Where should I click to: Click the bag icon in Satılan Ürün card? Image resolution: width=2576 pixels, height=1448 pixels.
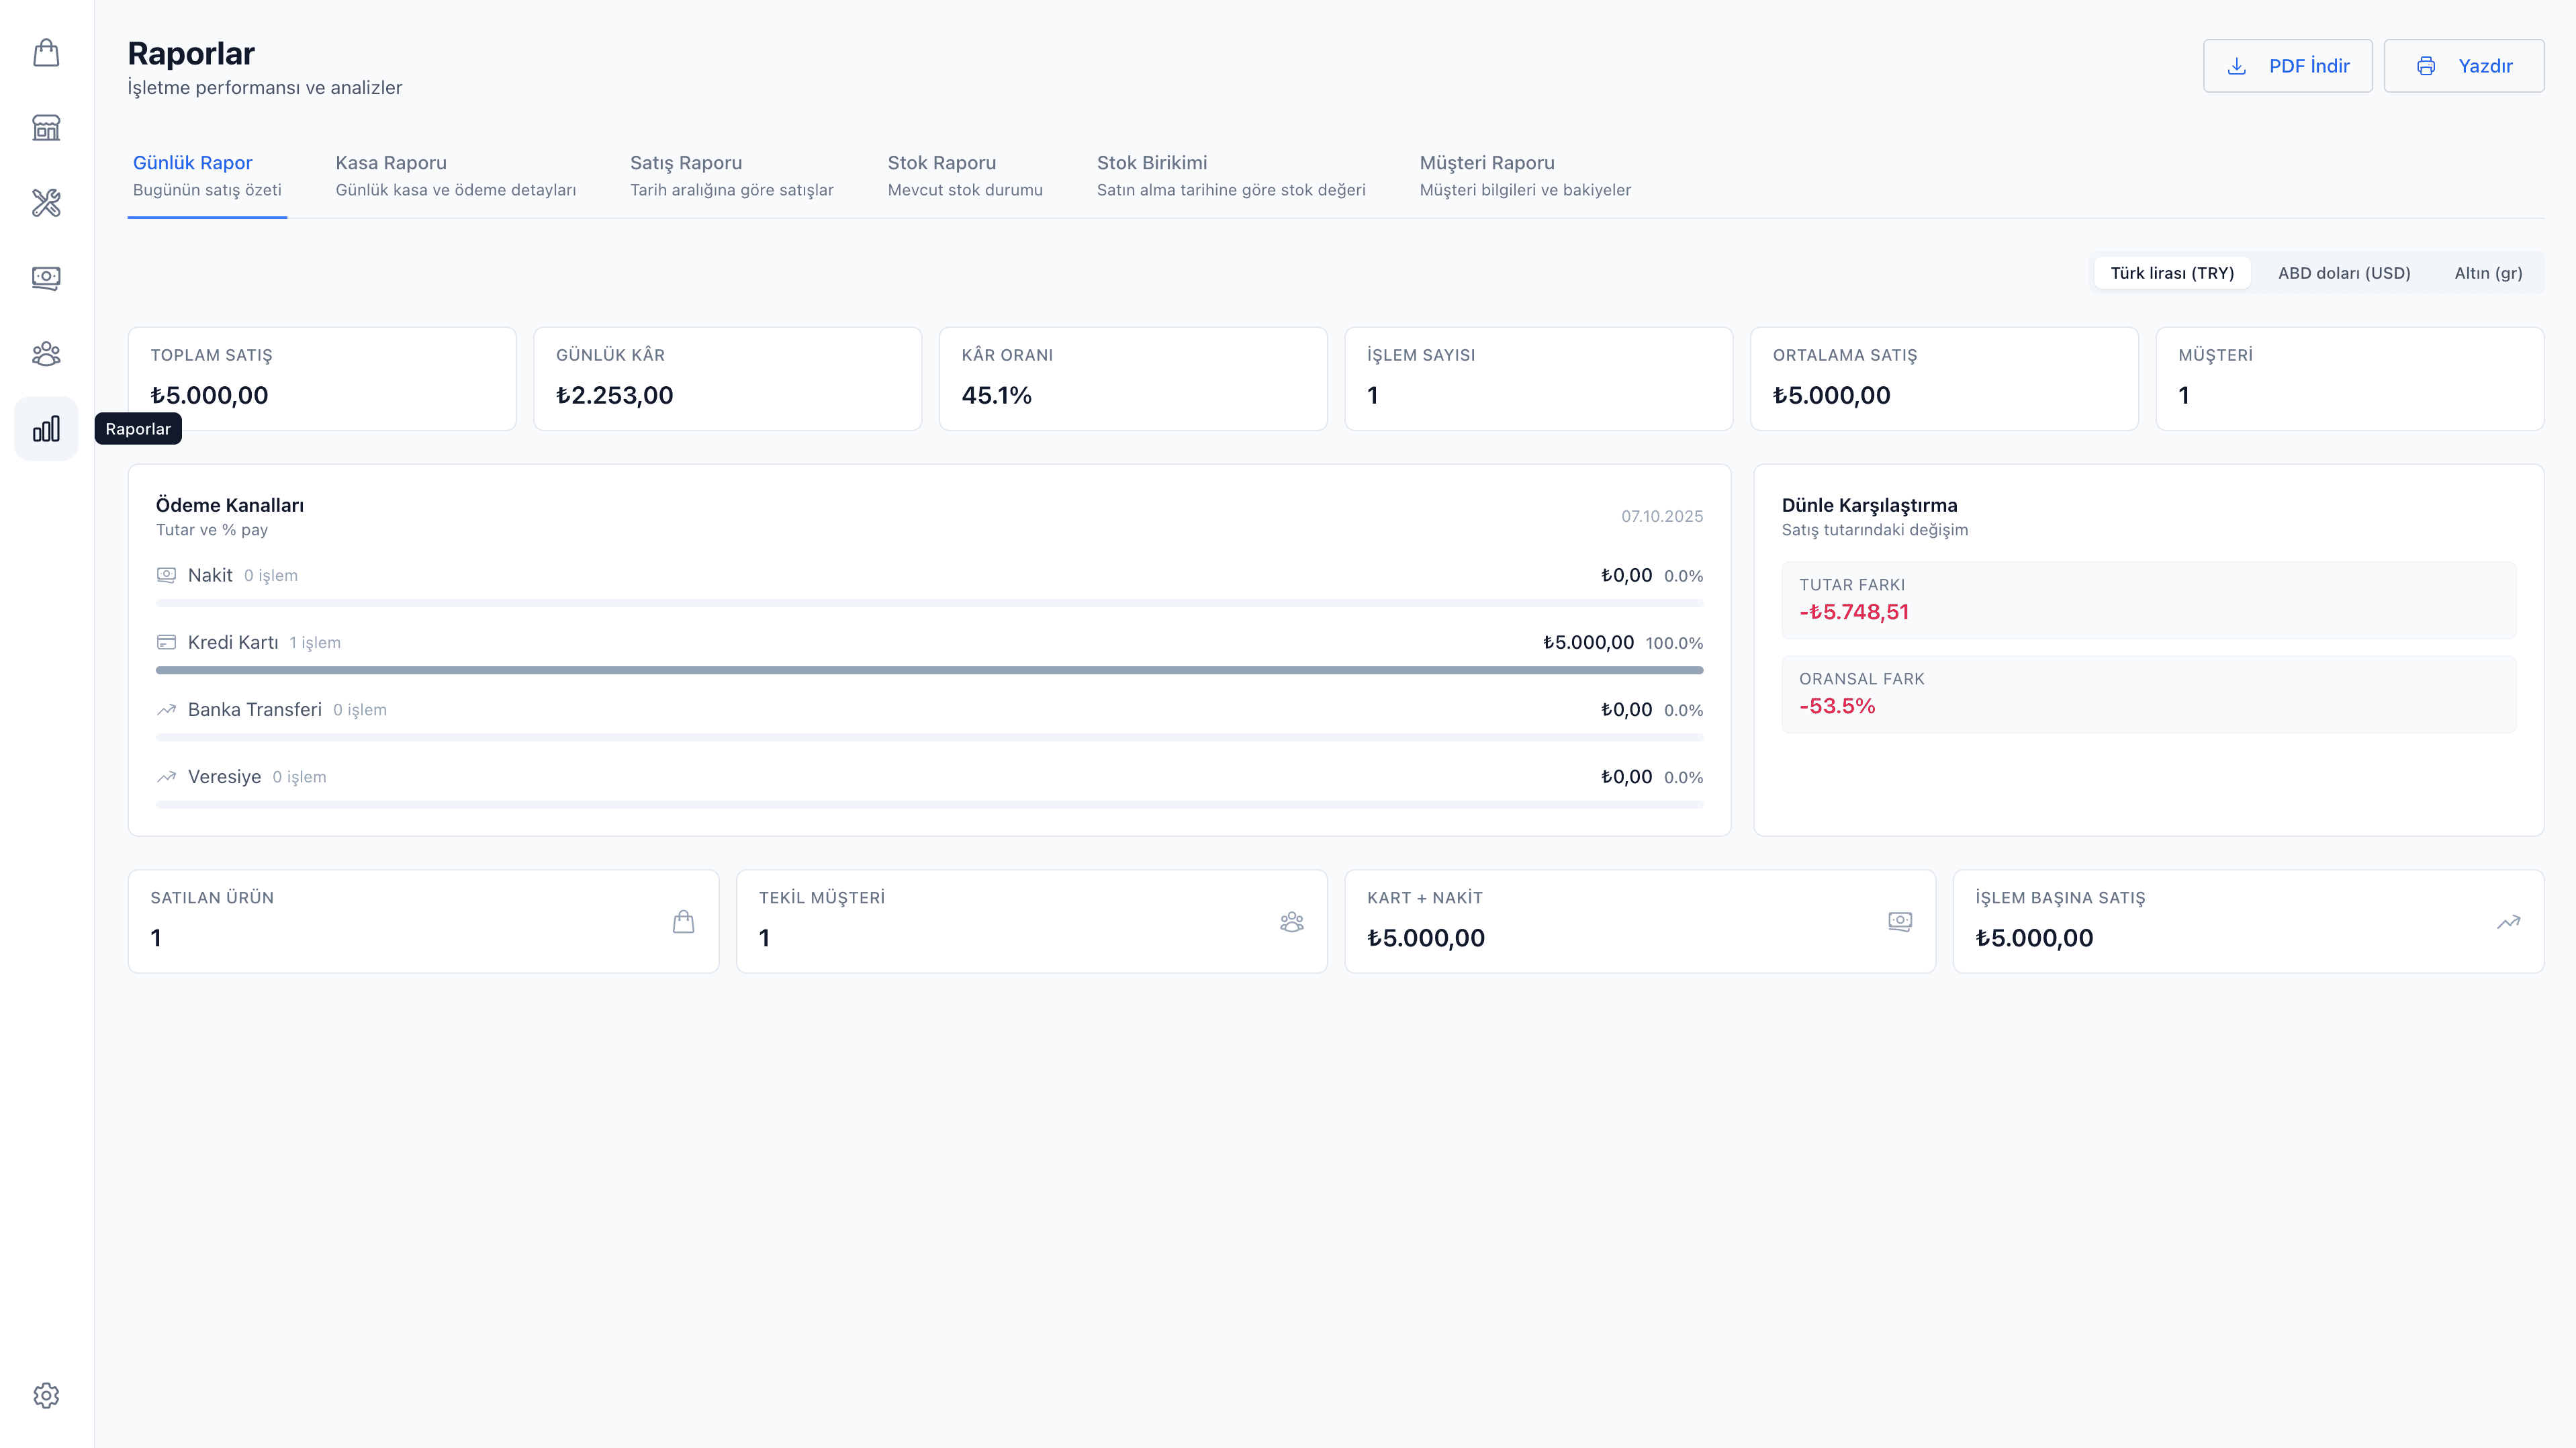[x=683, y=921]
